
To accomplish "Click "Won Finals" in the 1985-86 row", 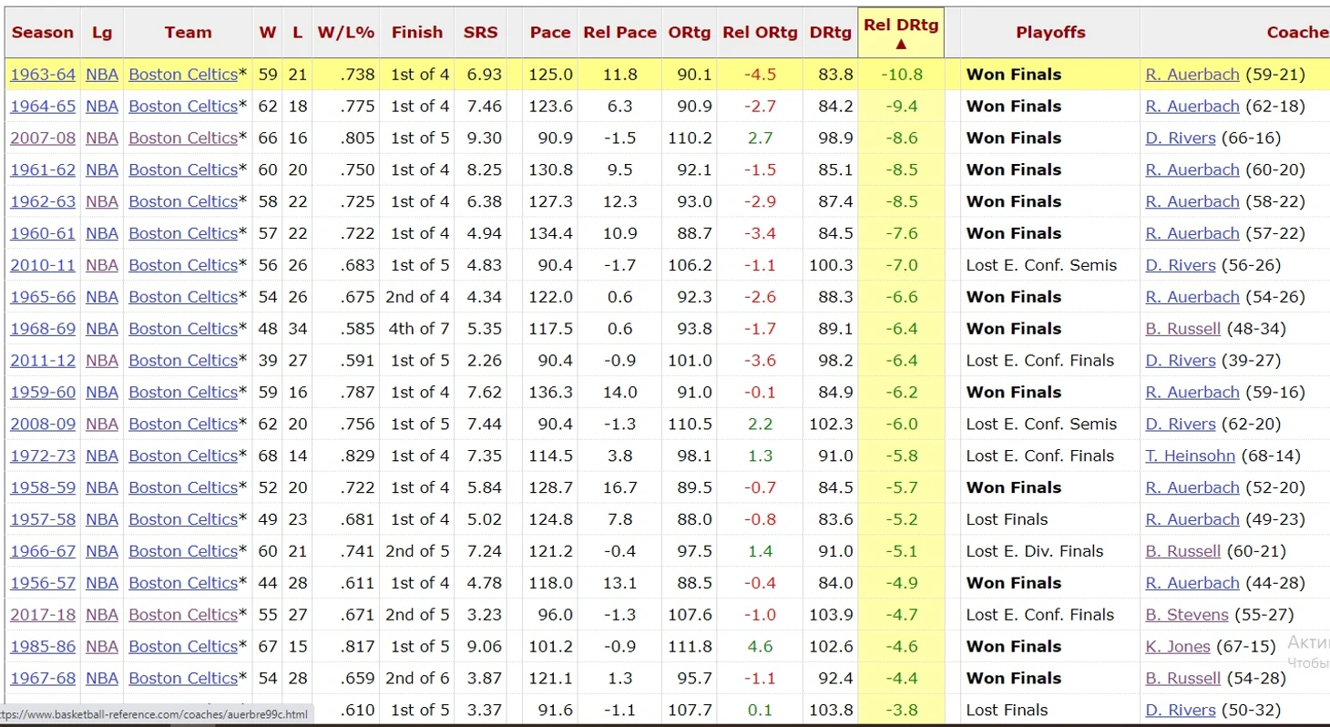I will tap(1014, 647).
